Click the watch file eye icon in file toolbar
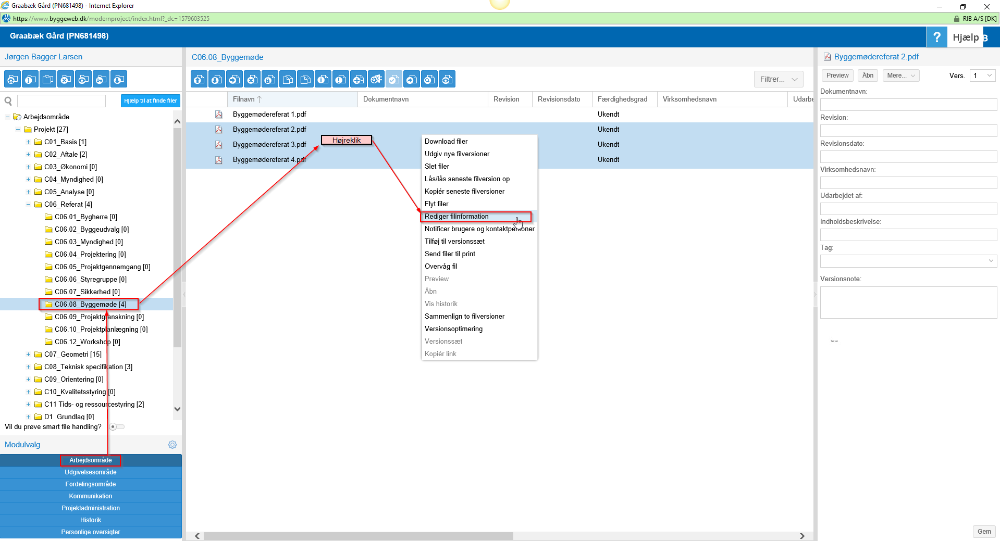1000x541 pixels. (x=447, y=79)
